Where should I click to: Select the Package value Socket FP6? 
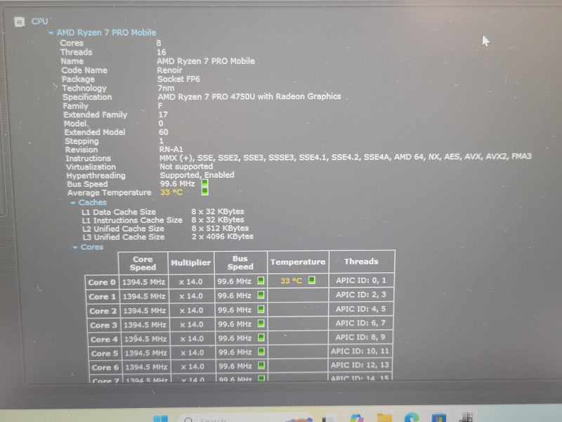[178, 79]
